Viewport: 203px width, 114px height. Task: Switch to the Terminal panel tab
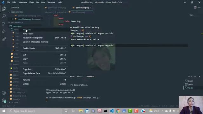90,77
